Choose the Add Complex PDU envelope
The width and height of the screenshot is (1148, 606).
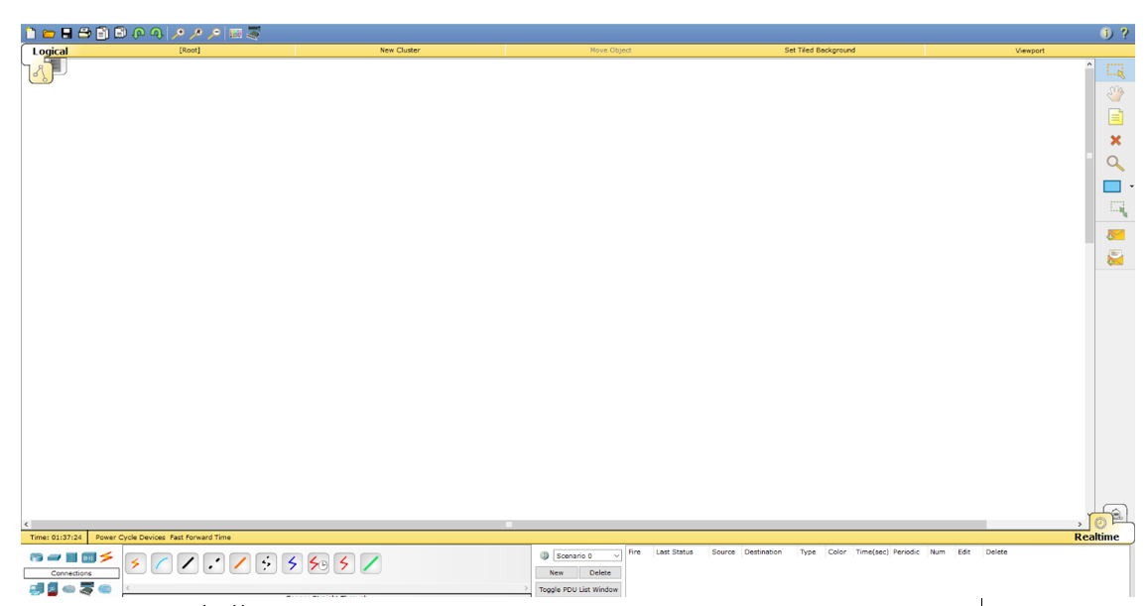[x=1115, y=258]
